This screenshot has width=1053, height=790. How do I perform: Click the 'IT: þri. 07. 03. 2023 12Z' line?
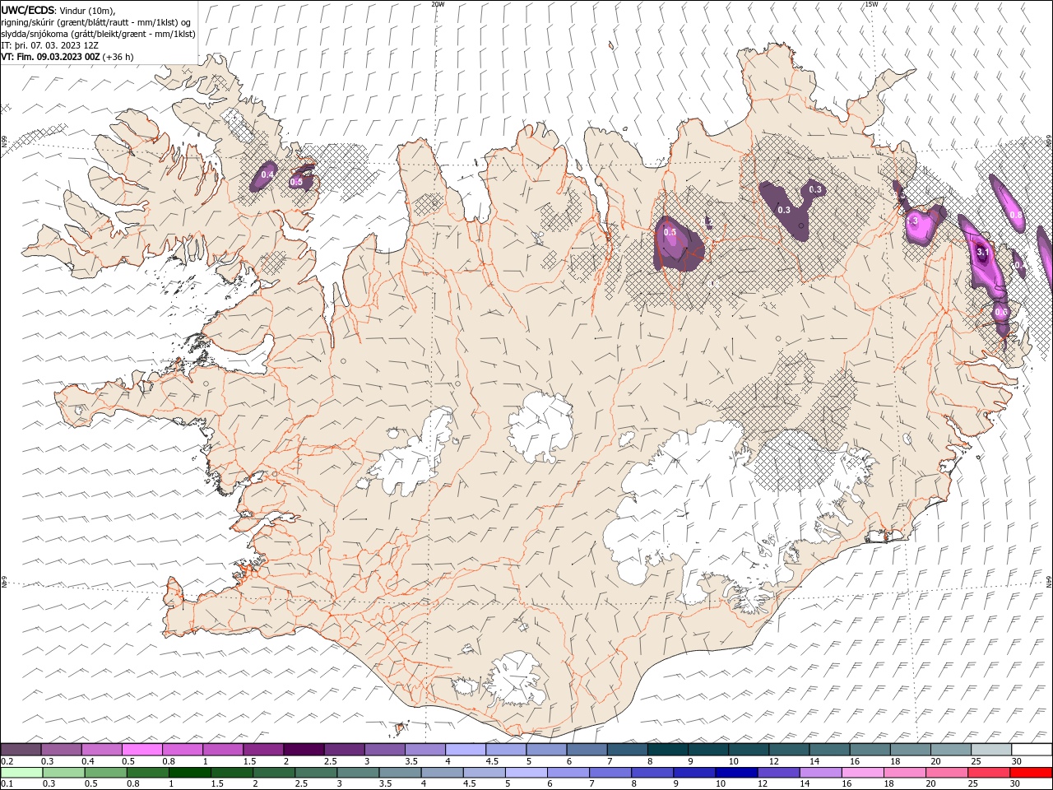(49, 45)
